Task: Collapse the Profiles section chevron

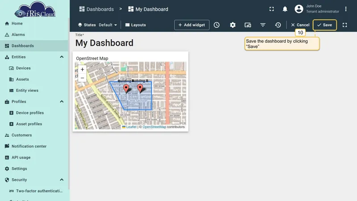Action: click(62, 102)
